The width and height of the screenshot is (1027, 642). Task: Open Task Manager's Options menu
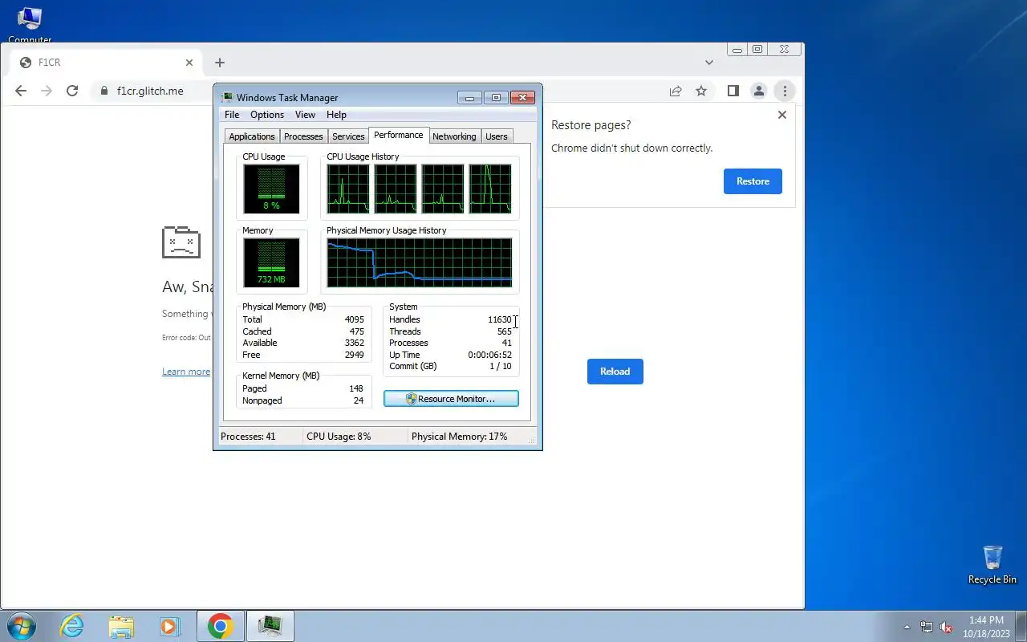[267, 115]
